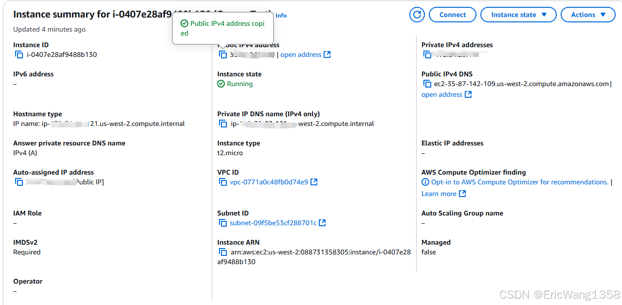
Task: Click the external-link icon beside Learn more
Action: (462, 194)
